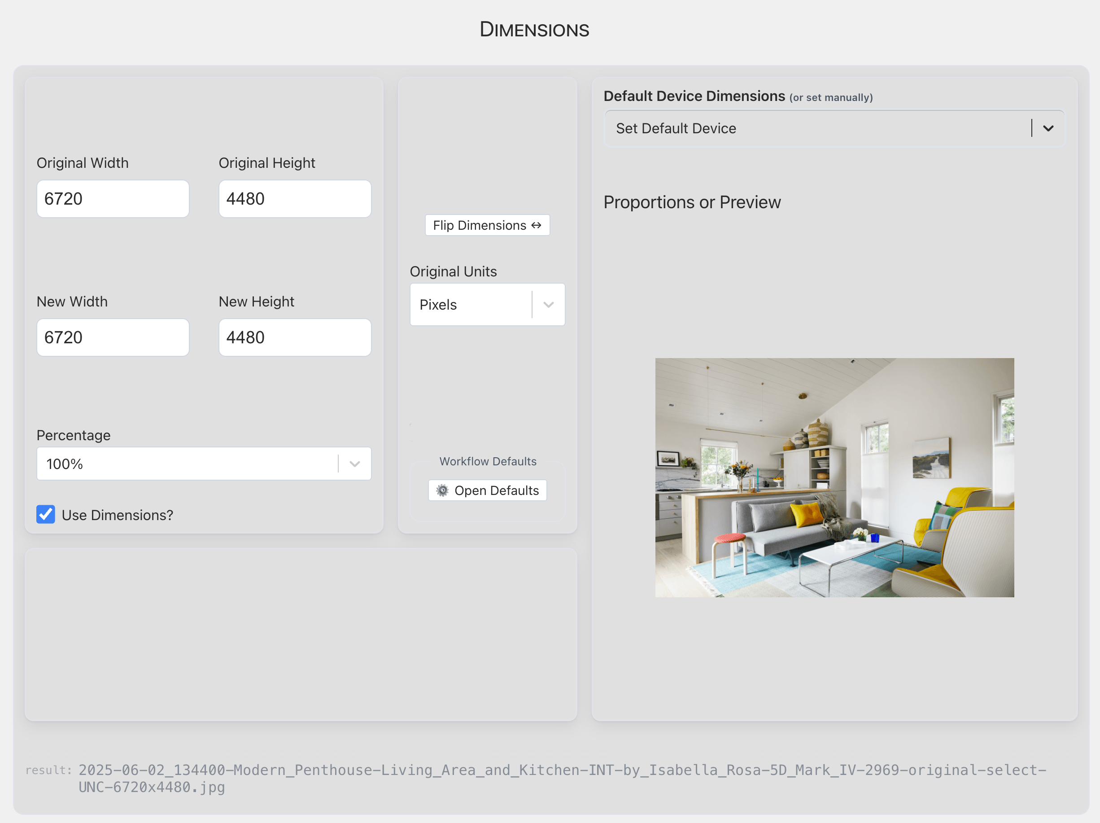1100x823 pixels.
Task: Focus the Original Width field
Action: click(113, 198)
